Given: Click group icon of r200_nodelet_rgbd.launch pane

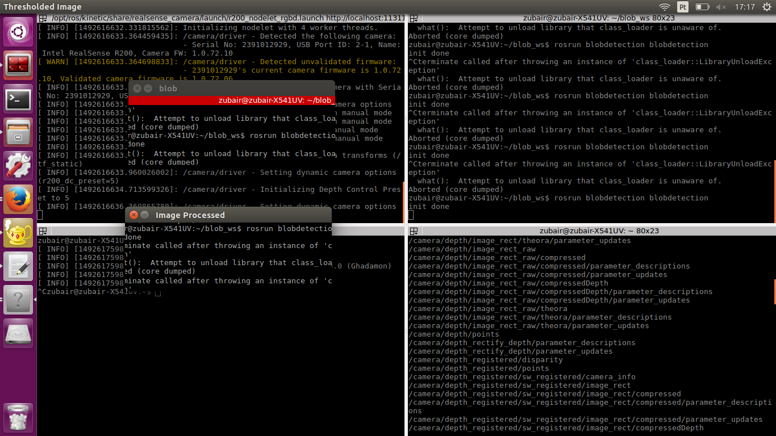Looking at the screenshot, I should (x=43, y=18).
